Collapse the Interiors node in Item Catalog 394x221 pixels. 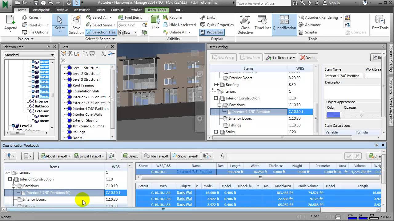(x=212, y=91)
